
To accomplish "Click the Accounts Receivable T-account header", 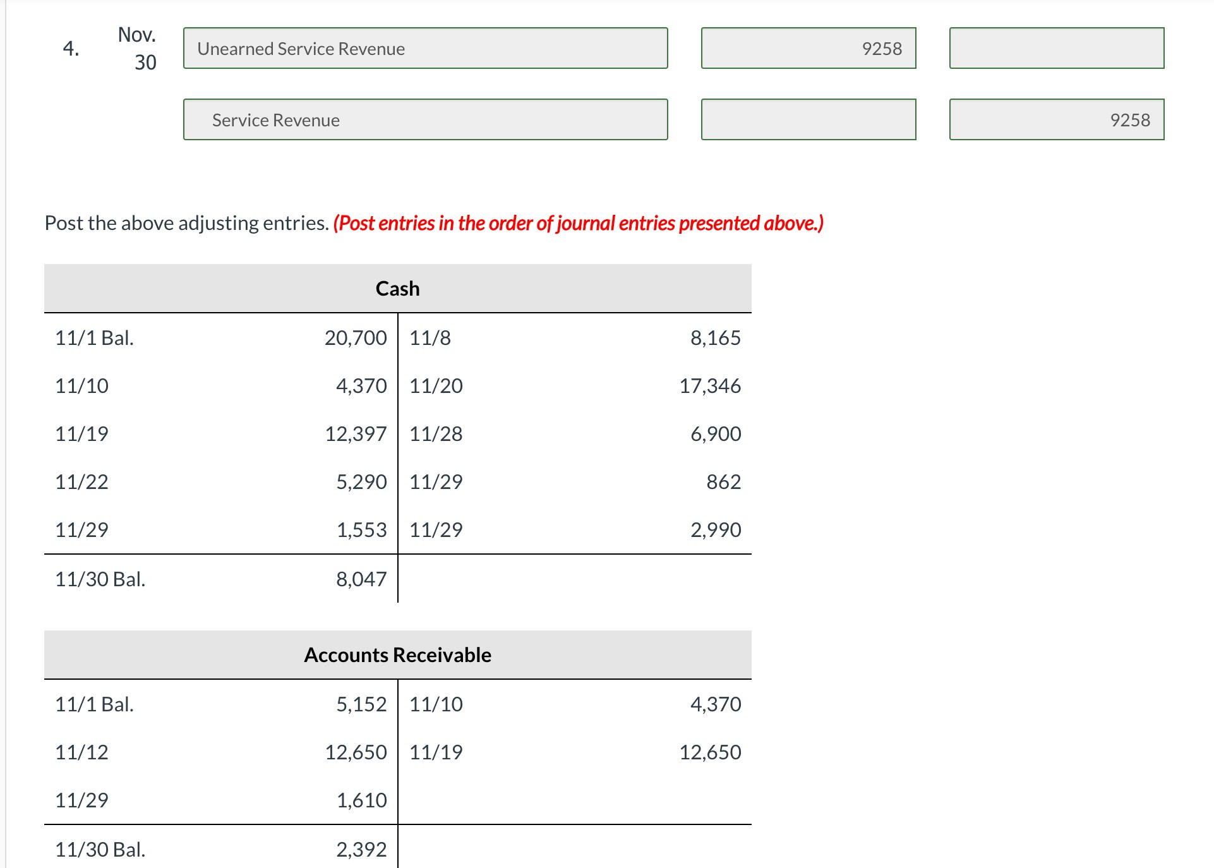I will click(x=398, y=654).
